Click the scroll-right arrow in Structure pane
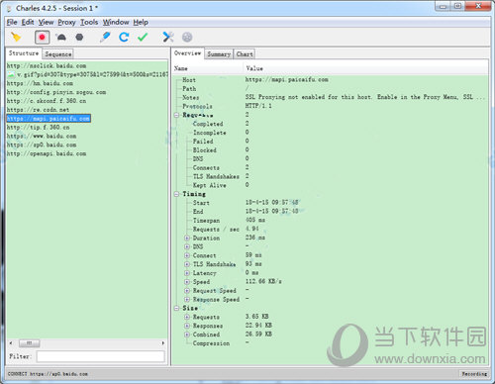 163,343
